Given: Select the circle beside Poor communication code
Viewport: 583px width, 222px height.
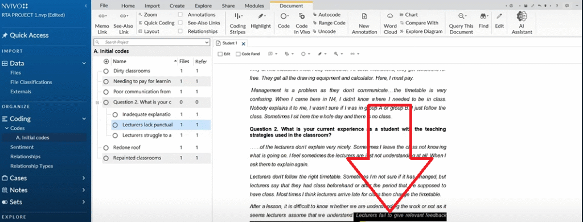Looking at the screenshot, I should click(x=106, y=92).
